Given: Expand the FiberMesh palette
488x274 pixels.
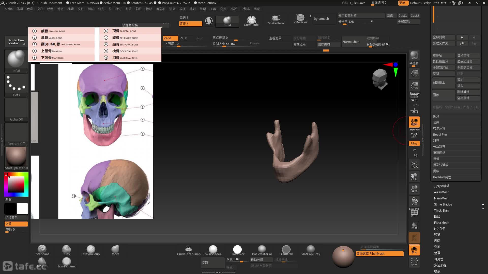Looking at the screenshot, I should [x=442, y=222].
